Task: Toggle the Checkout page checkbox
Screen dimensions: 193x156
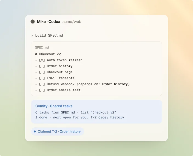Action: pyautogui.click(x=42, y=72)
